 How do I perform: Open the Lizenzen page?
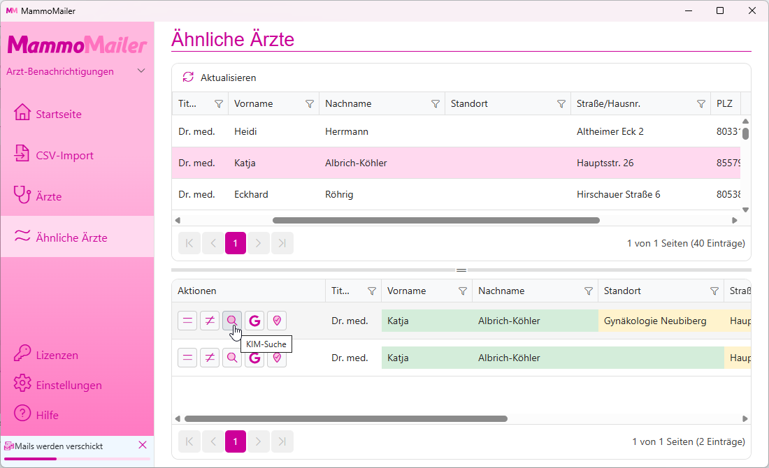77,355
